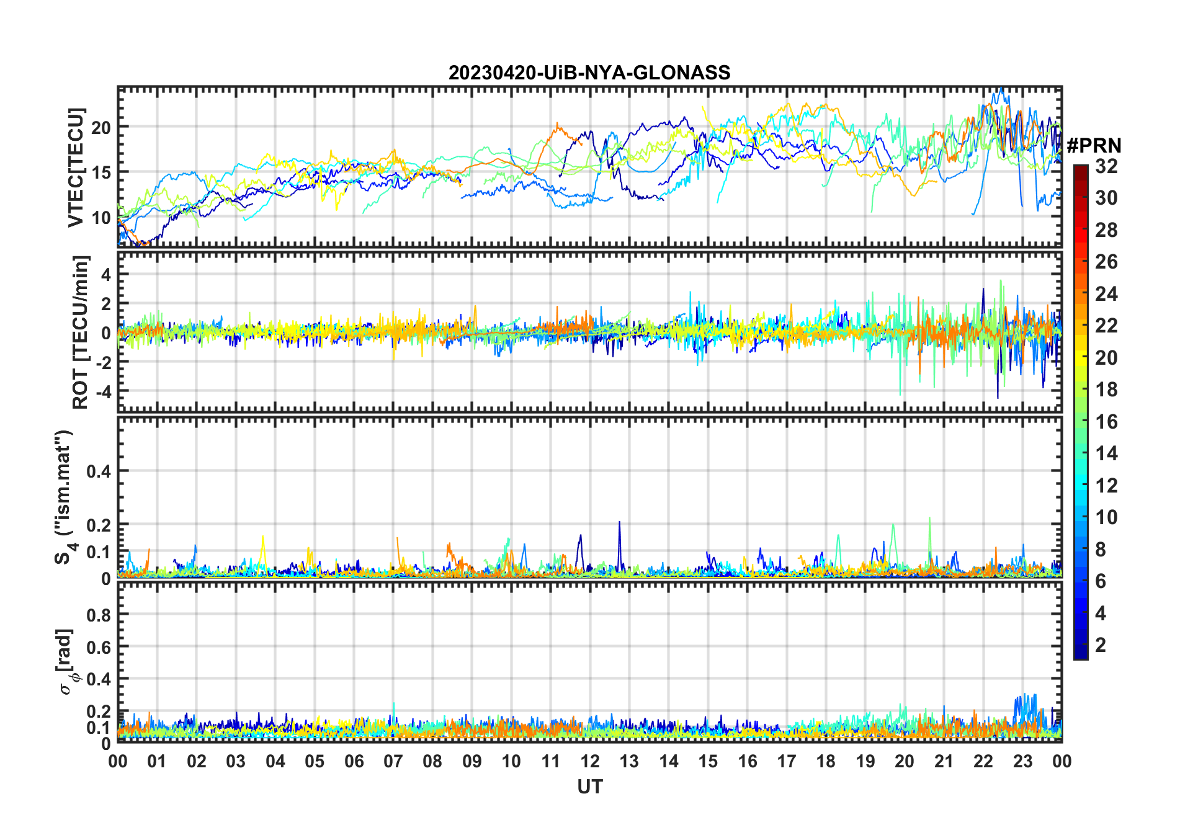Click the plot title 20230420-UiB-NYA-GLONASS
This screenshot has height=825, width=1180.
click(589, 73)
